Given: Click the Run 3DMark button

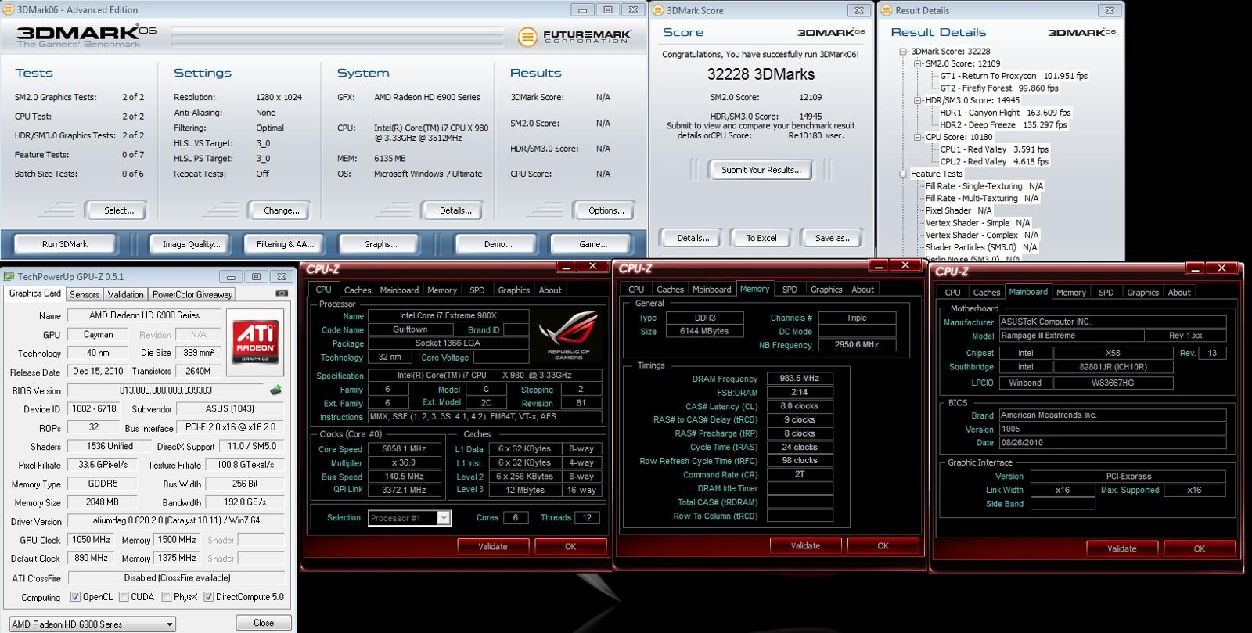Looking at the screenshot, I should click(65, 244).
